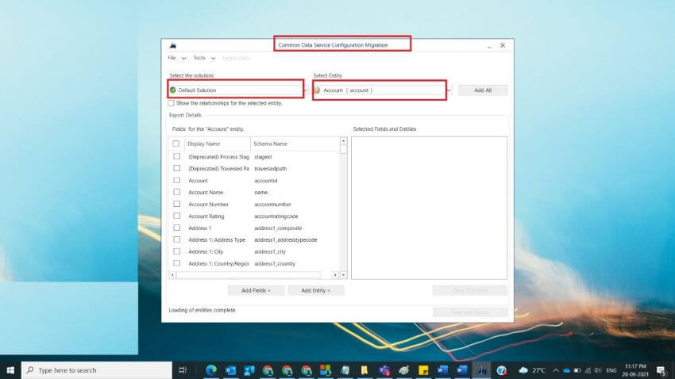Select the Account Name field checkbox
The height and width of the screenshot is (379, 675).
177,192
